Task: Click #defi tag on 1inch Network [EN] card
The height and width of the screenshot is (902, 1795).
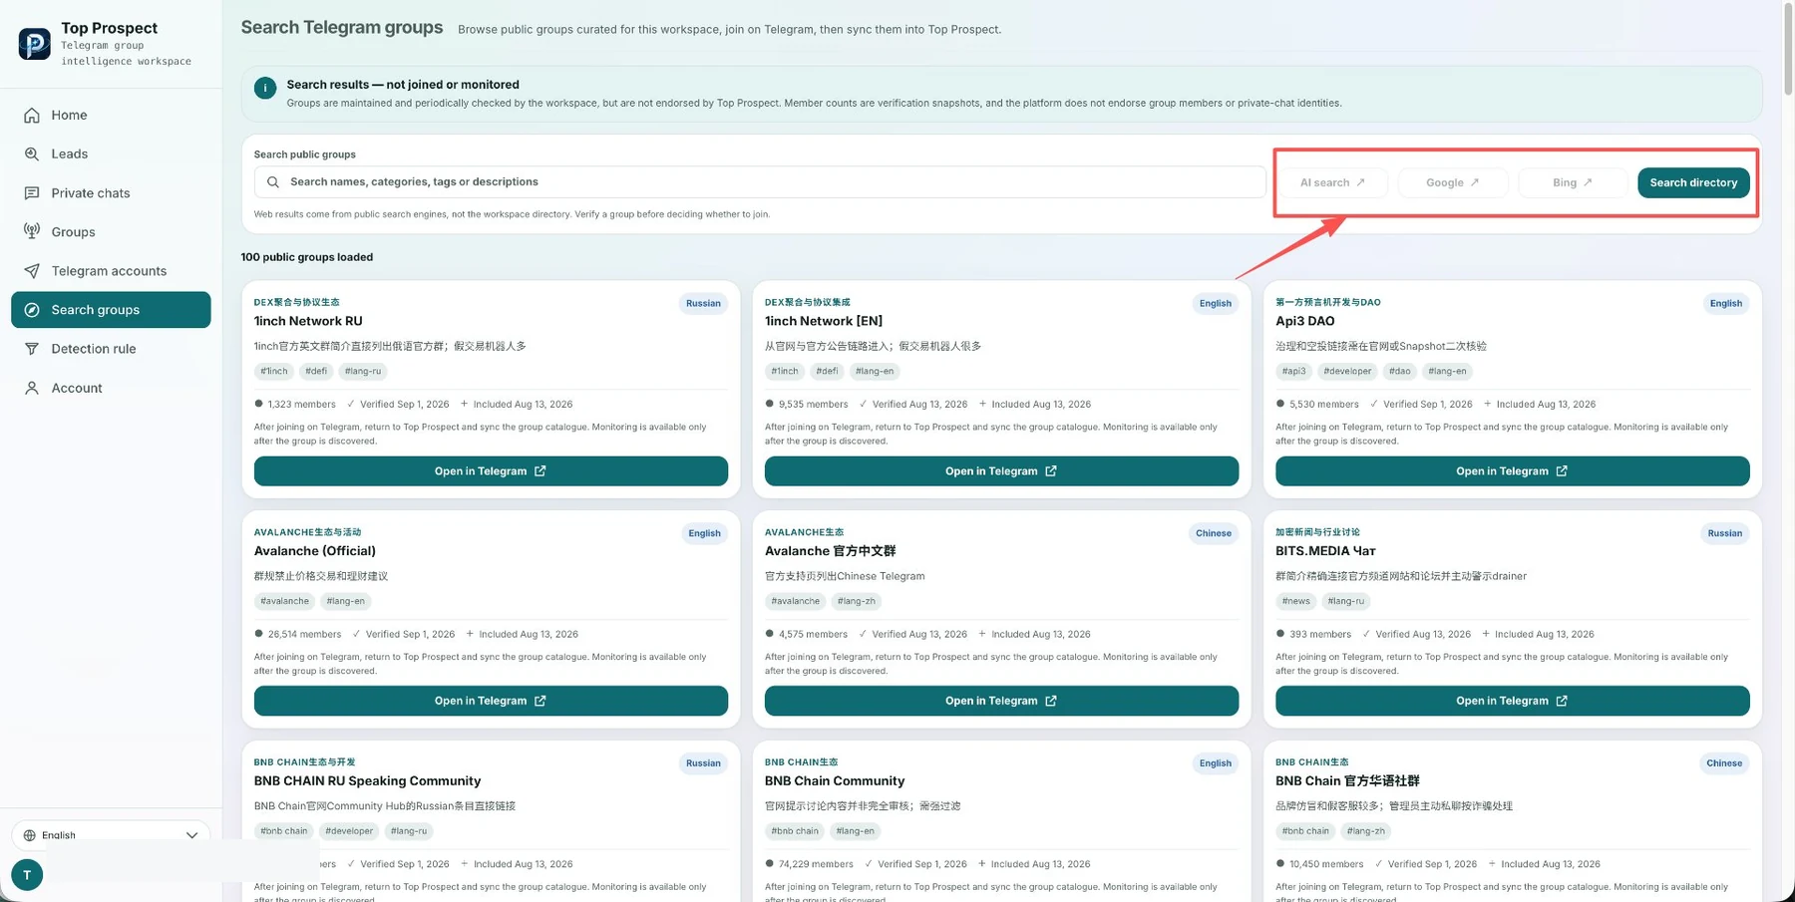Action: pos(827,371)
